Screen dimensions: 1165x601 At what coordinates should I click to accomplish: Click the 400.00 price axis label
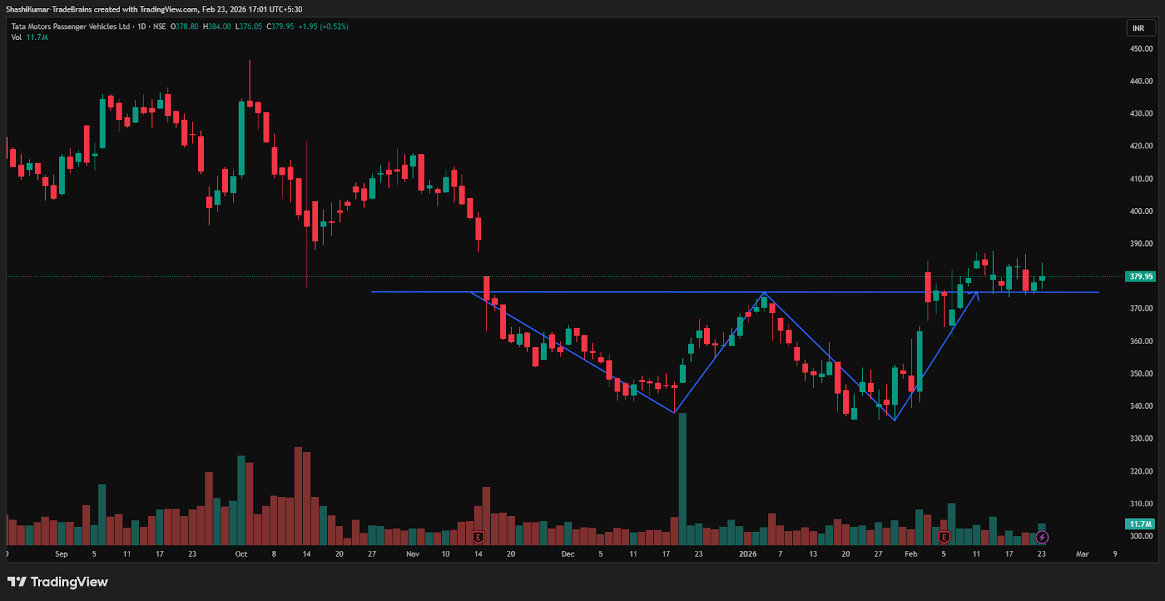[x=1141, y=211]
